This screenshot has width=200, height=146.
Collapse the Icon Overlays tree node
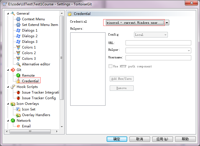point(8,104)
